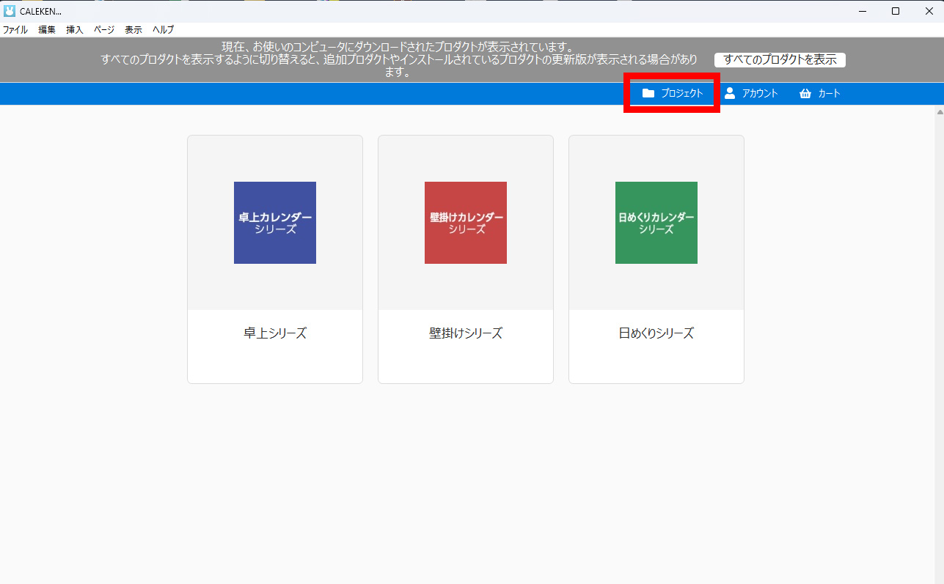Viewport: 944px width, 584px height.
Task: Select the green 日めくりカレンダー thumbnail
Action: pos(656,223)
